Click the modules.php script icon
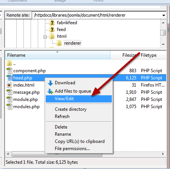 pos(9,107)
